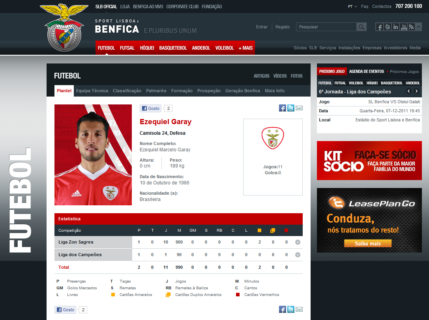Open the LinkedIn icon in the header

(x=395, y=27)
